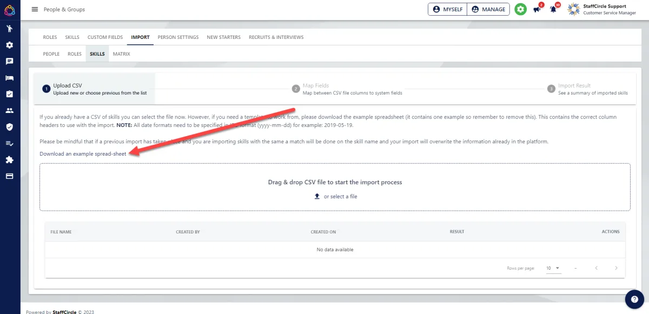Click the 'Rows per page:' label

coord(521,268)
